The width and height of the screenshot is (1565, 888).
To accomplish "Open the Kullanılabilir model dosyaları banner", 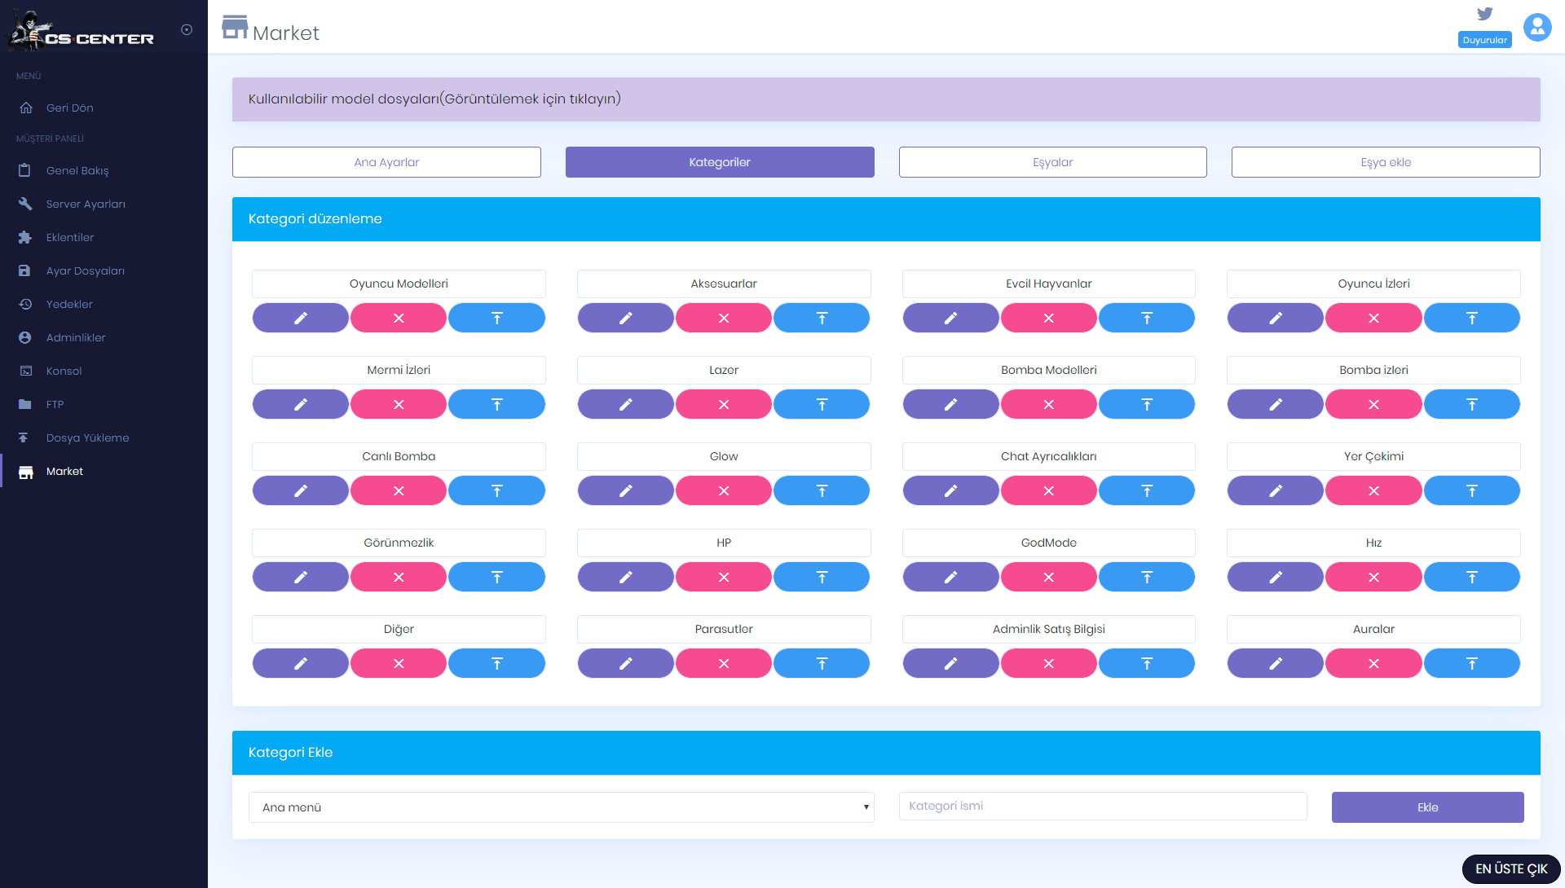I will click(x=886, y=99).
